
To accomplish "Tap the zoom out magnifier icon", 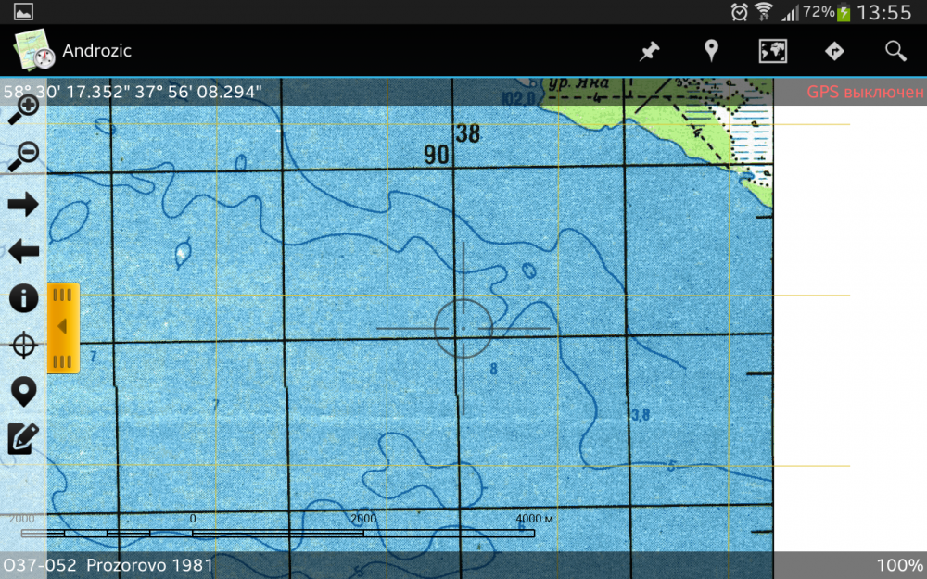I will click(x=22, y=156).
